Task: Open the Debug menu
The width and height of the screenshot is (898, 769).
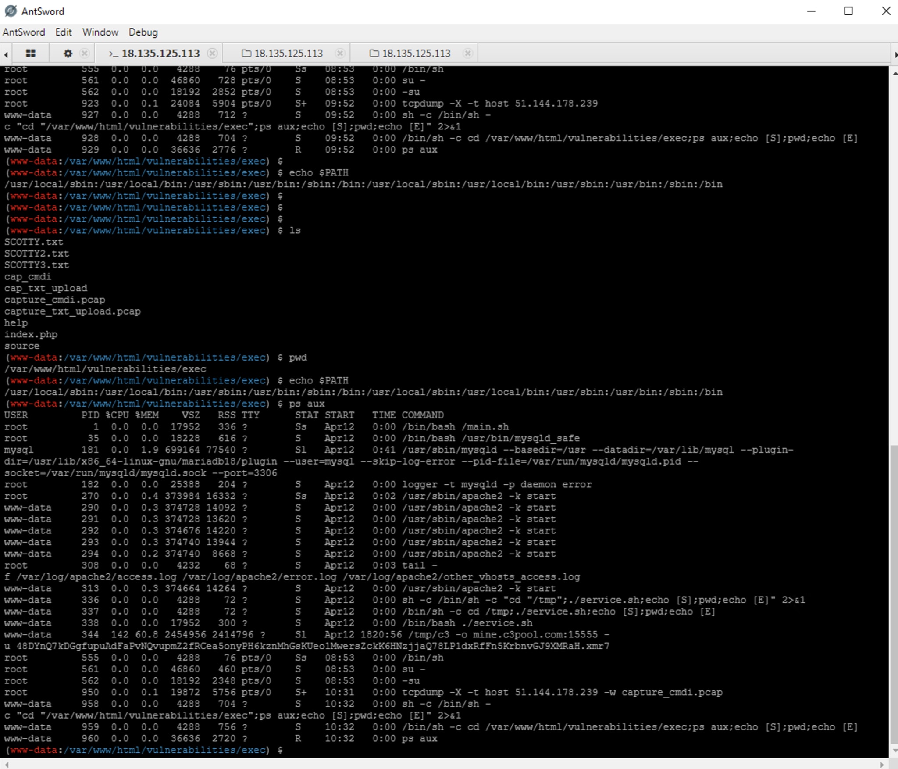Action: click(143, 32)
